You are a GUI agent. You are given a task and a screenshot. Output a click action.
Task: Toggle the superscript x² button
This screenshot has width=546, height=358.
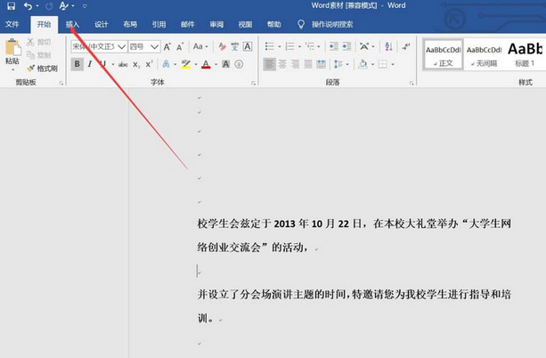pyautogui.click(x=149, y=64)
